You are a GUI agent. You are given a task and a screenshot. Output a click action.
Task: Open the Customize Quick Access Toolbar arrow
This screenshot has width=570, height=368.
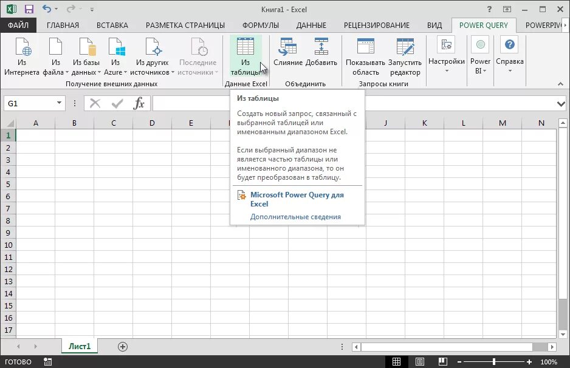(x=92, y=10)
